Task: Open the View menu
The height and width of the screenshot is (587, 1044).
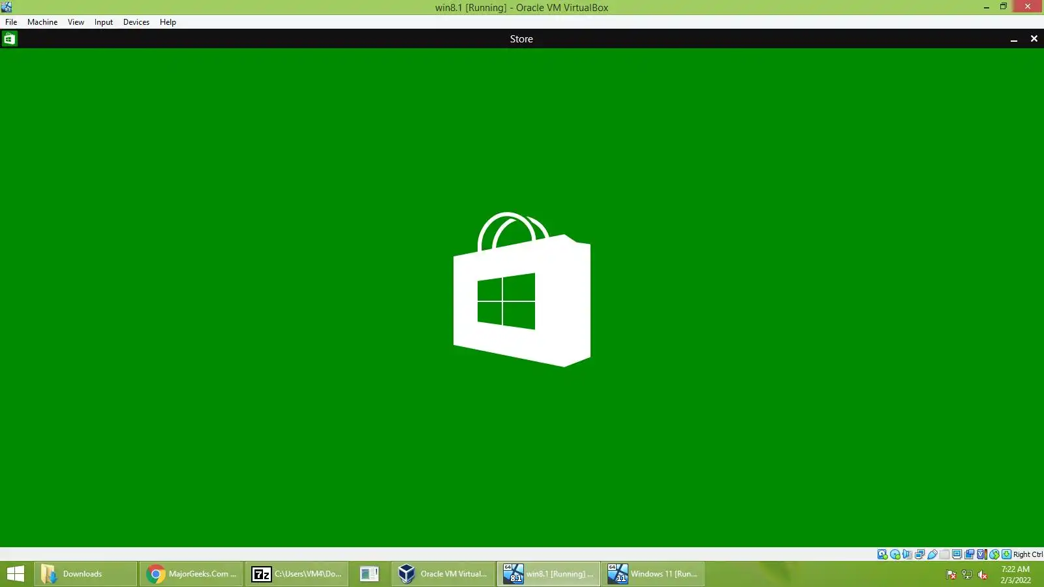Action: coord(76,22)
